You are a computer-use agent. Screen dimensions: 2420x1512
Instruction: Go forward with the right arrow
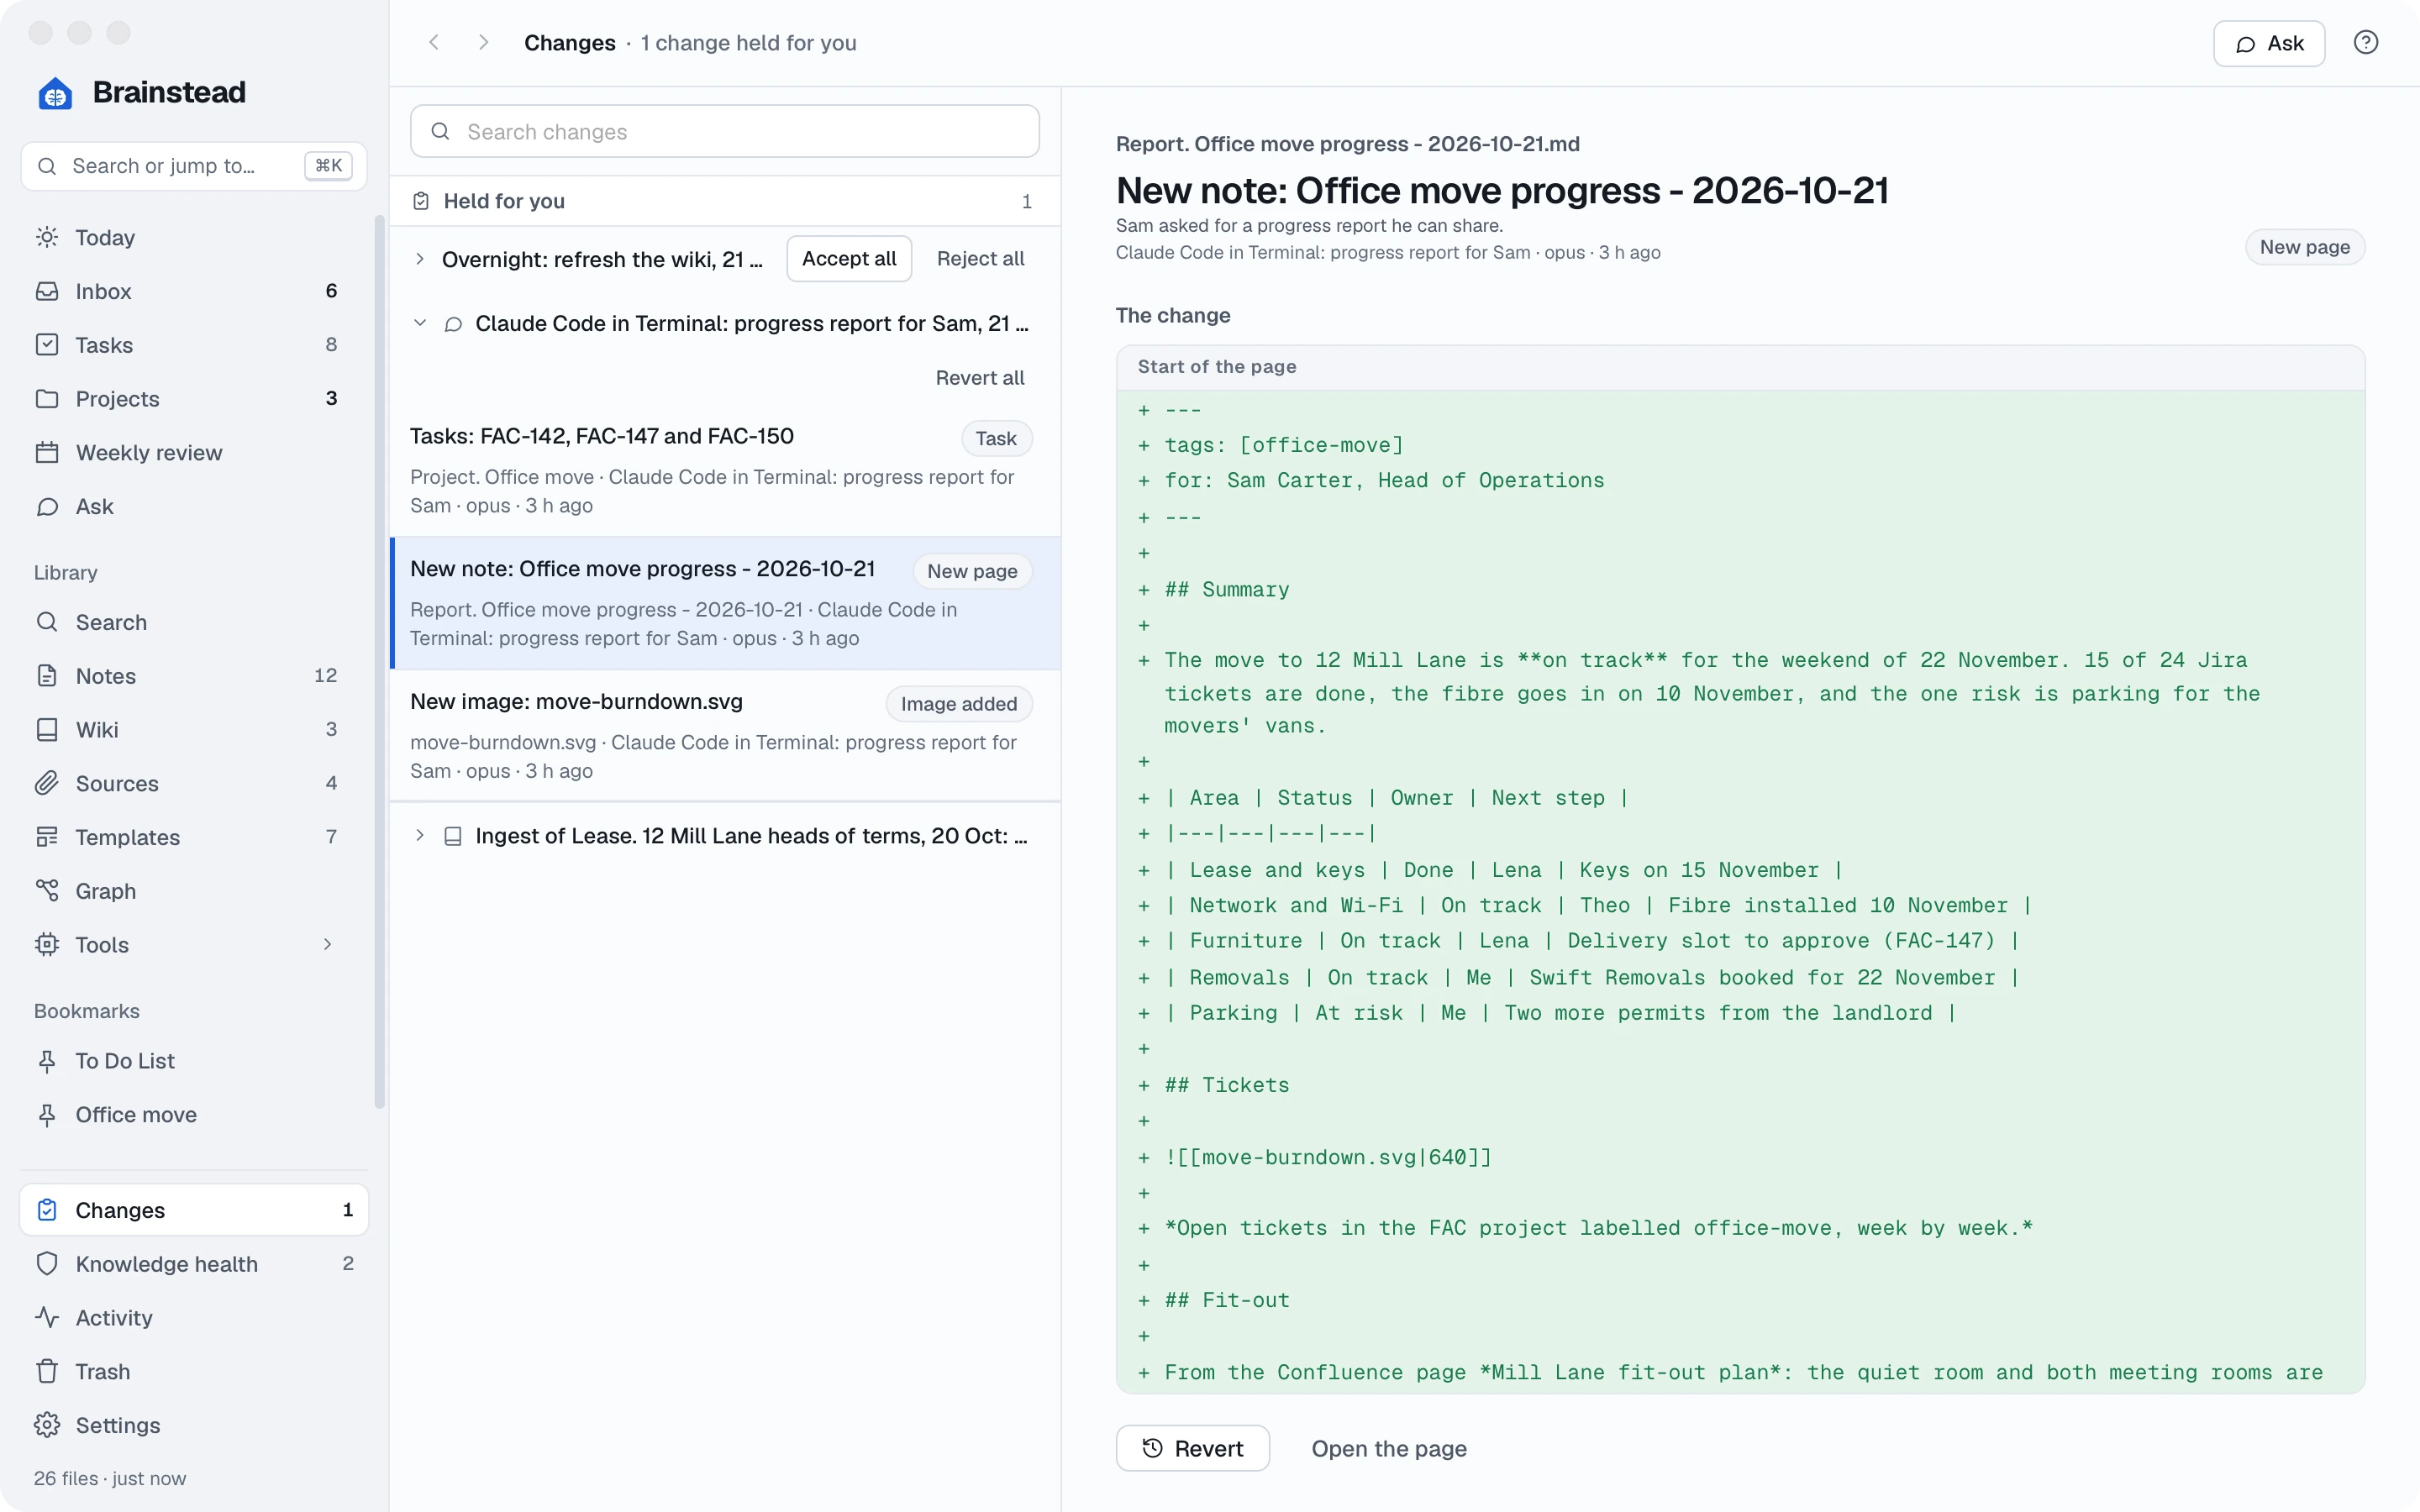point(484,43)
